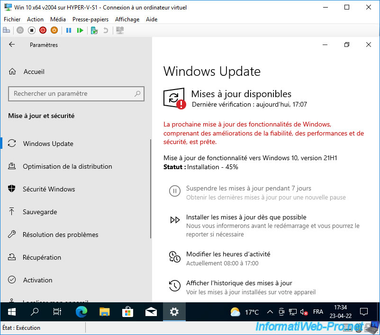Click the Revert checkpoint arrow icon
The width and height of the screenshot is (380, 335).
(x=106, y=30)
